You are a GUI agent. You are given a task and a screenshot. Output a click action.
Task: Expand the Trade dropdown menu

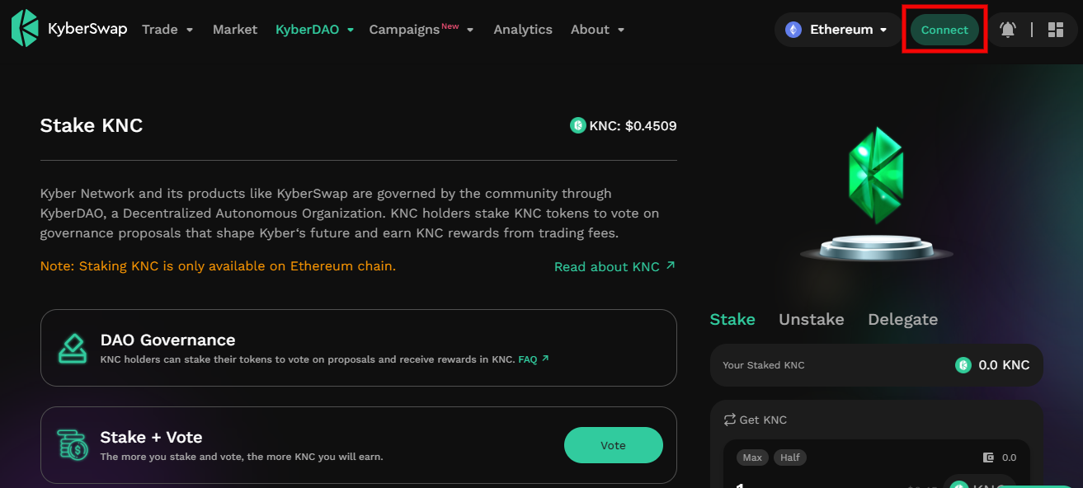(x=167, y=30)
